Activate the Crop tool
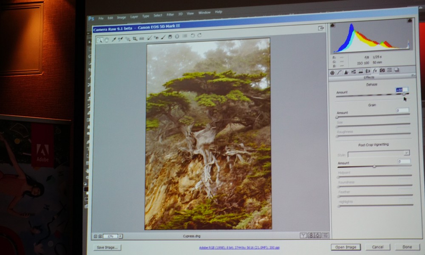 [135, 39]
